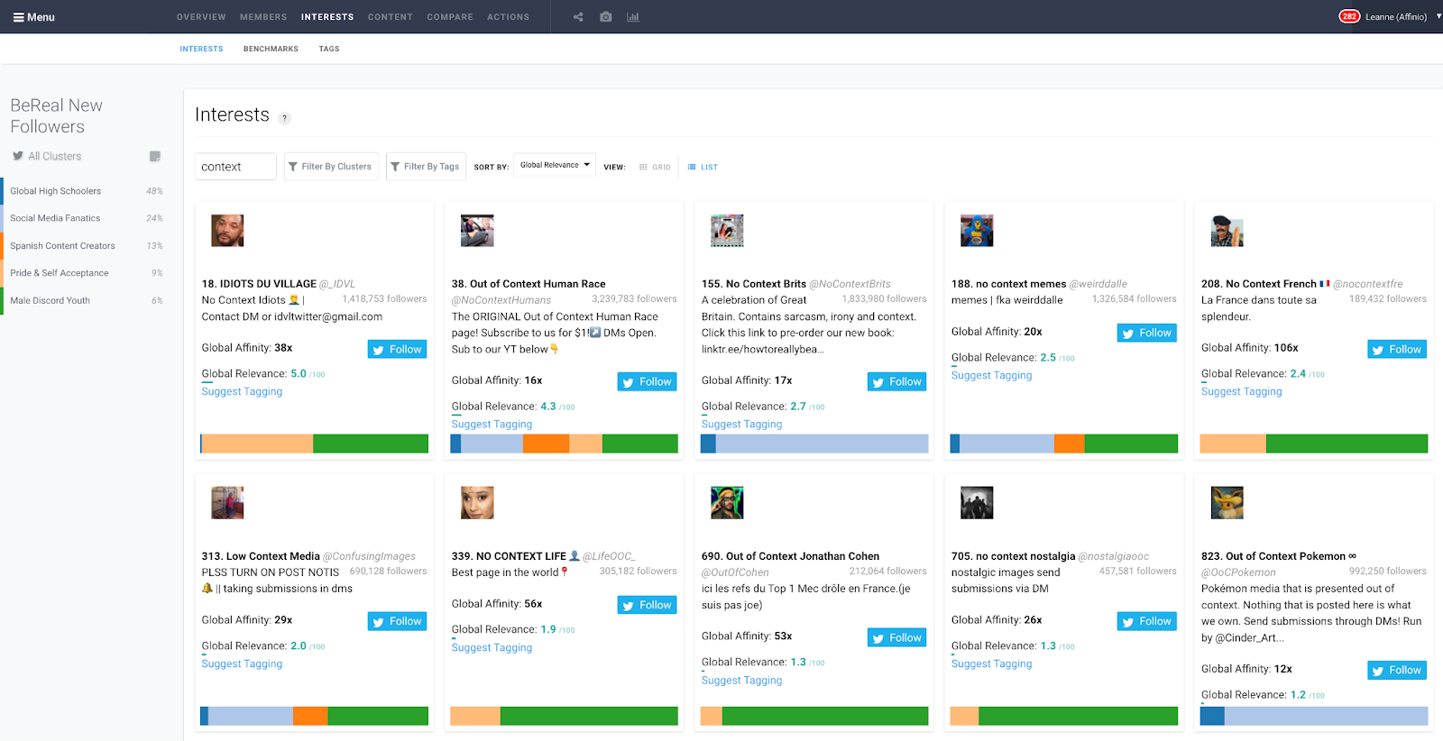Follow Out of Context Jonathan Cohen

pos(896,638)
